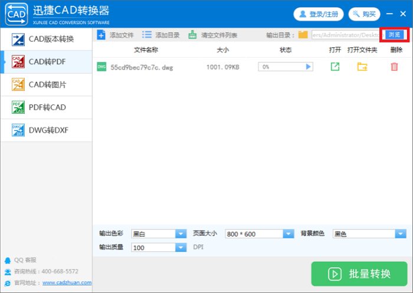This screenshot has height=293, width=413.
Task: Start conversion with the blue play arrow
Action: [308, 67]
